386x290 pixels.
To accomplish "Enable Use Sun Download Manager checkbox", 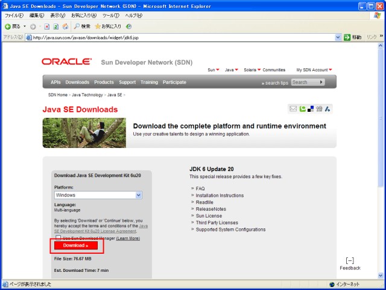I will click(x=58, y=237).
